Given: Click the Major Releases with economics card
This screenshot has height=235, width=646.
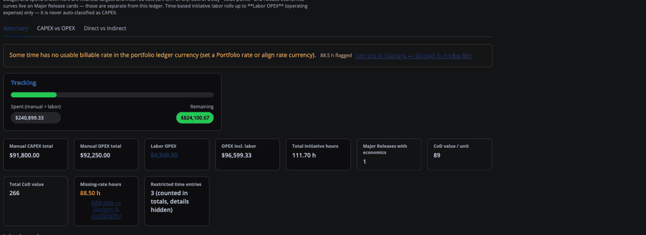Looking at the screenshot, I should click(x=389, y=154).
